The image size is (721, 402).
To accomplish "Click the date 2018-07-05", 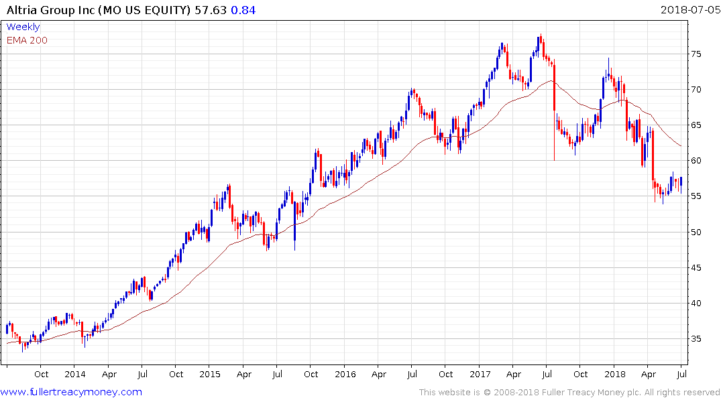I will coord(690,9).
